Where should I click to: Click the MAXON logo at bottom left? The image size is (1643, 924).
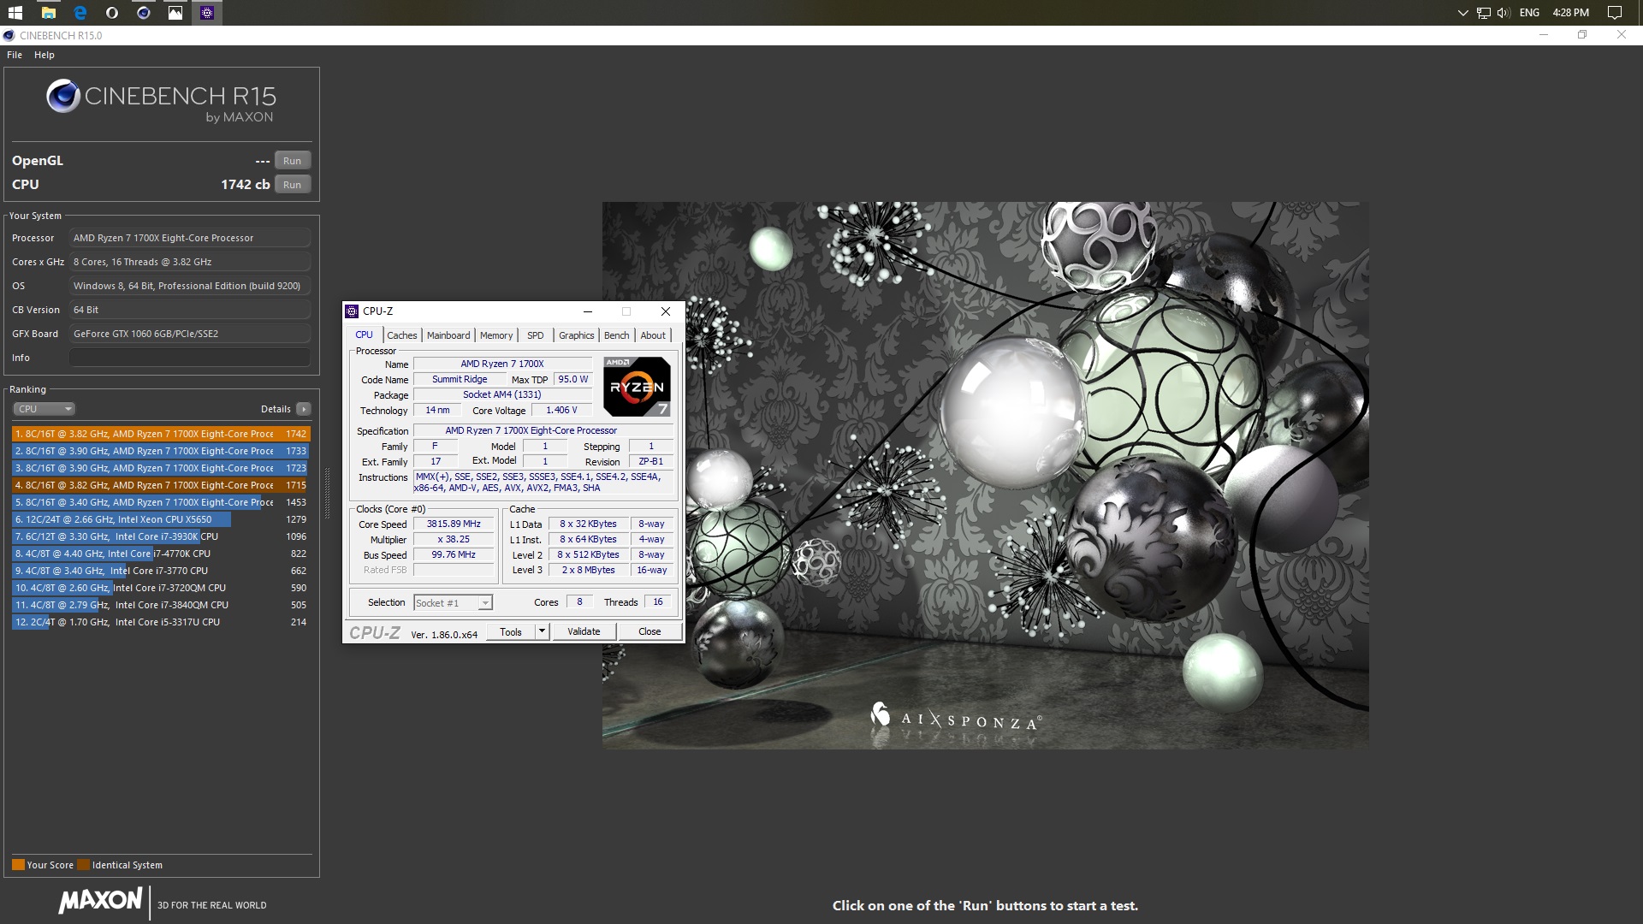pos(100,901)
